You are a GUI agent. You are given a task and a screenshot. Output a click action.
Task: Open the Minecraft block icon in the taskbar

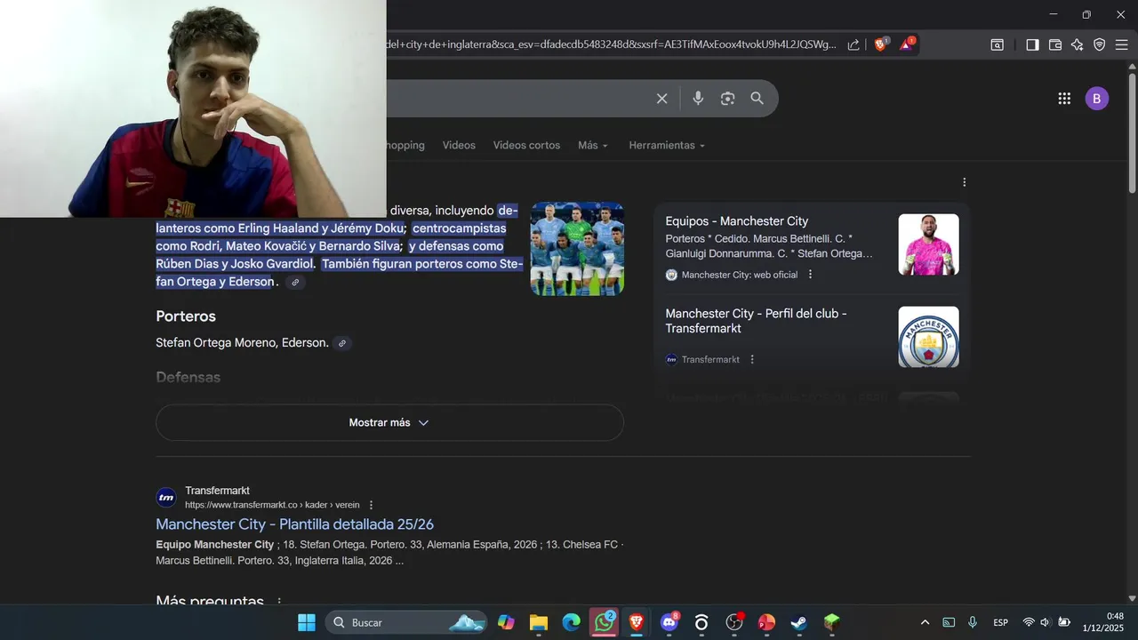tap(832, 622)
